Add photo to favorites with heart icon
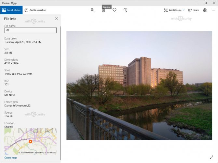The width and height of the screenshot is (218, 163). point(115,10)
